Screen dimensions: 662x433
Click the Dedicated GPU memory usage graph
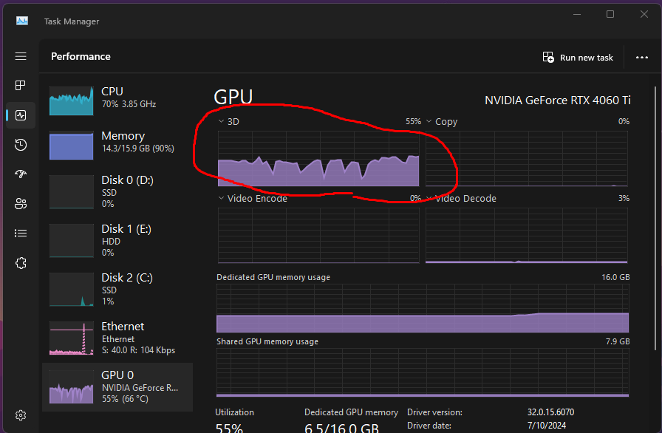click(423, 309)
